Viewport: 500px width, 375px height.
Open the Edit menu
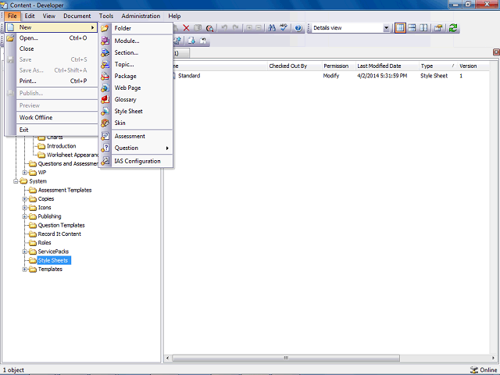click(x=30, y=16)
